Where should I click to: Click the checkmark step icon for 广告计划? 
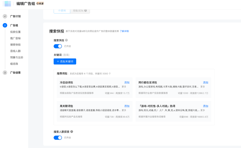click(5, 16)
